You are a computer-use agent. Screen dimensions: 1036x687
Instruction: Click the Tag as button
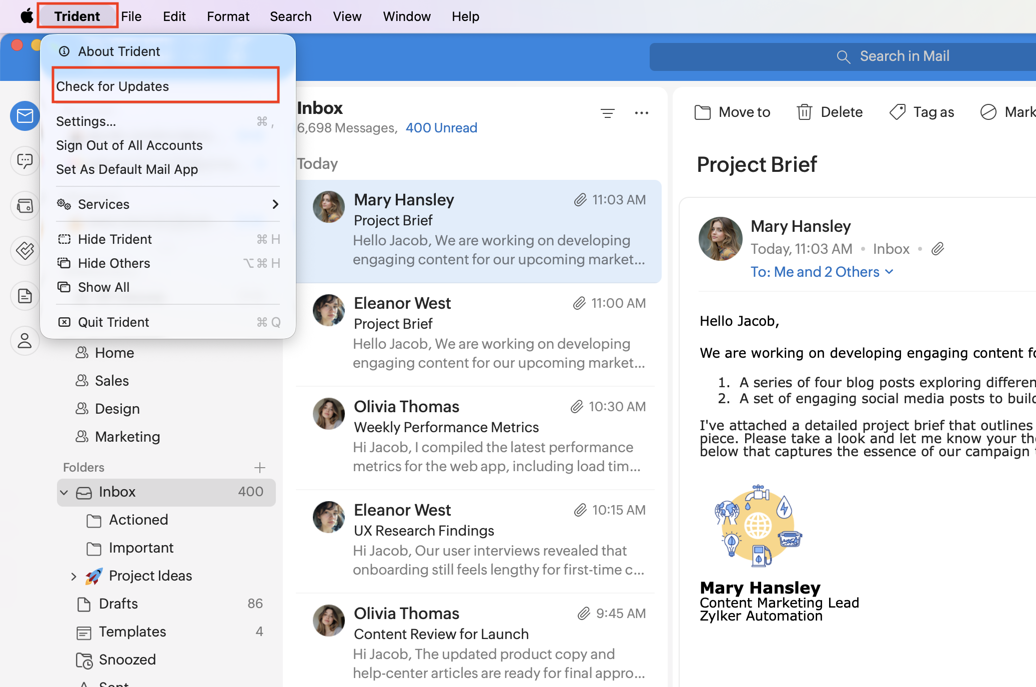(x=922, y=112)
